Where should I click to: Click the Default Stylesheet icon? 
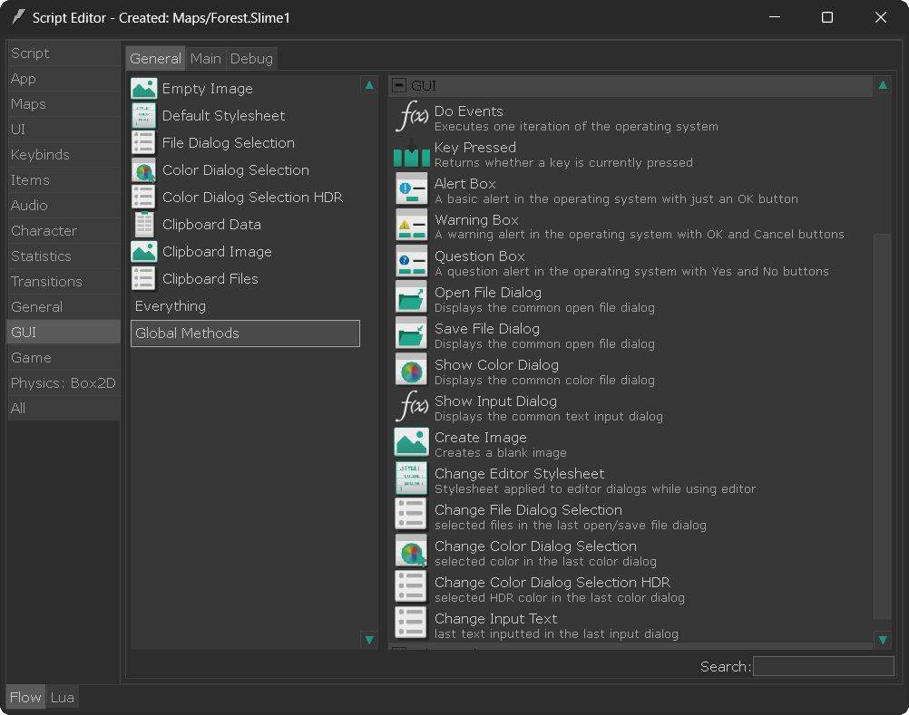coord(143,116)
